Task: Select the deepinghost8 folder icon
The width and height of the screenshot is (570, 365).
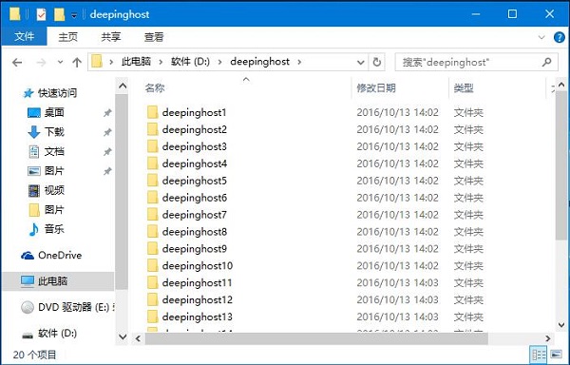Action: tap(153, 232)
